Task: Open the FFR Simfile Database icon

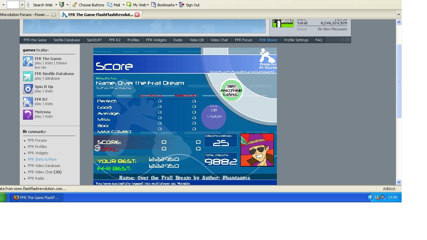Action: [x=28, y=76]
